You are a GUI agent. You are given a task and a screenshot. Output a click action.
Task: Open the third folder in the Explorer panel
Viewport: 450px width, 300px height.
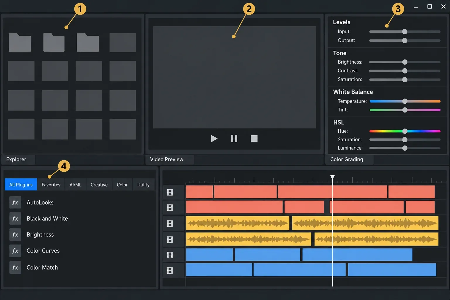coord(88,42)
